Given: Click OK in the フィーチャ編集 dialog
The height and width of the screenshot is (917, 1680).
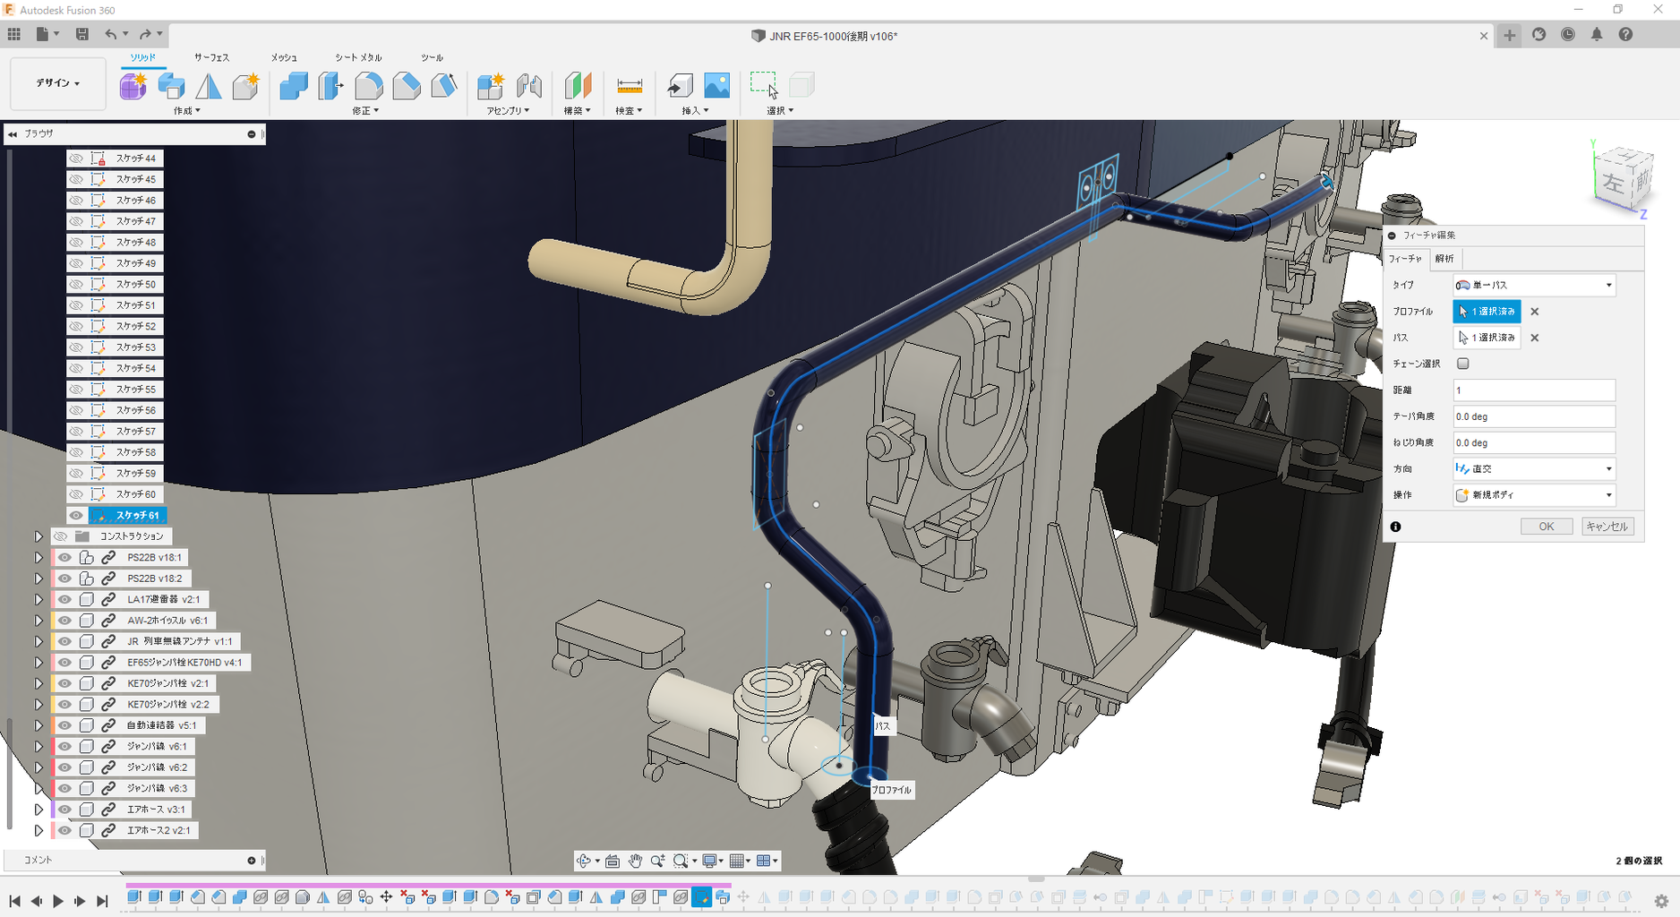Looking at the screenshot, I should (1546, 527).
